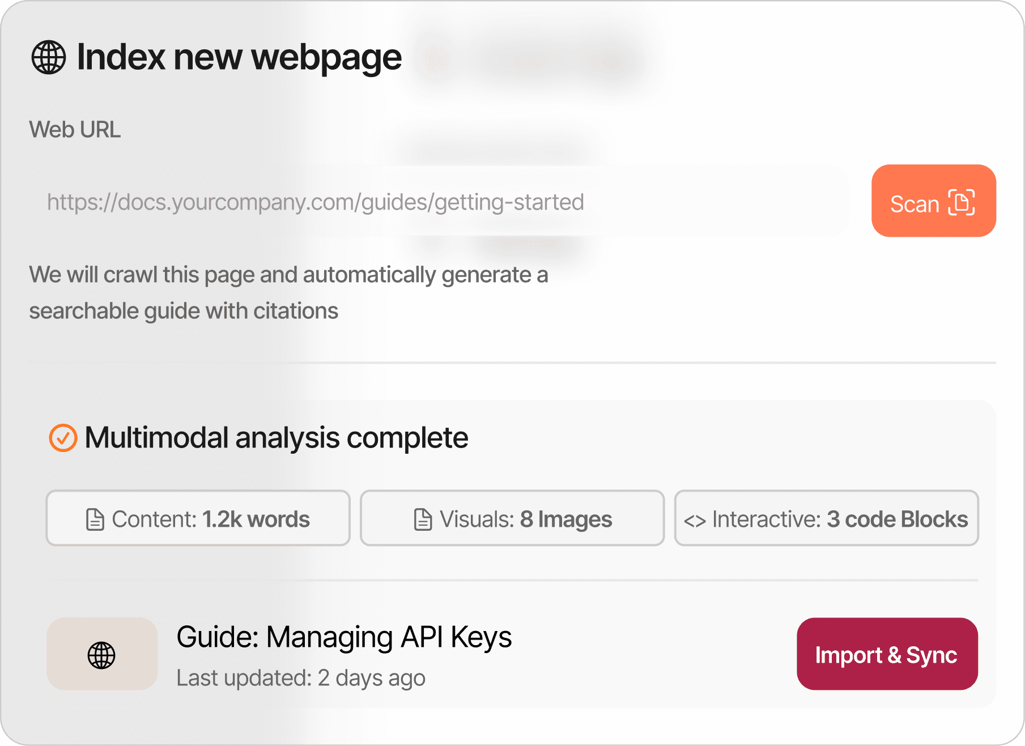Click the scan document icon in Scan button

coord(962,202)
